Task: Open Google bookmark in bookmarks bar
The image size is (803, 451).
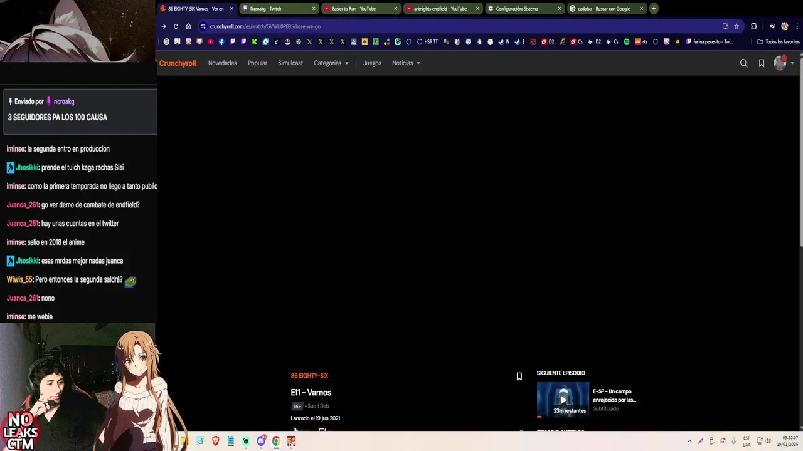Action: click(x=166, y=42)
